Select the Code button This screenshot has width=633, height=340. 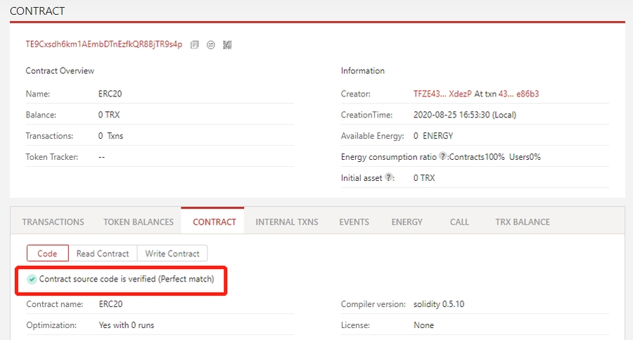[47, 253]
